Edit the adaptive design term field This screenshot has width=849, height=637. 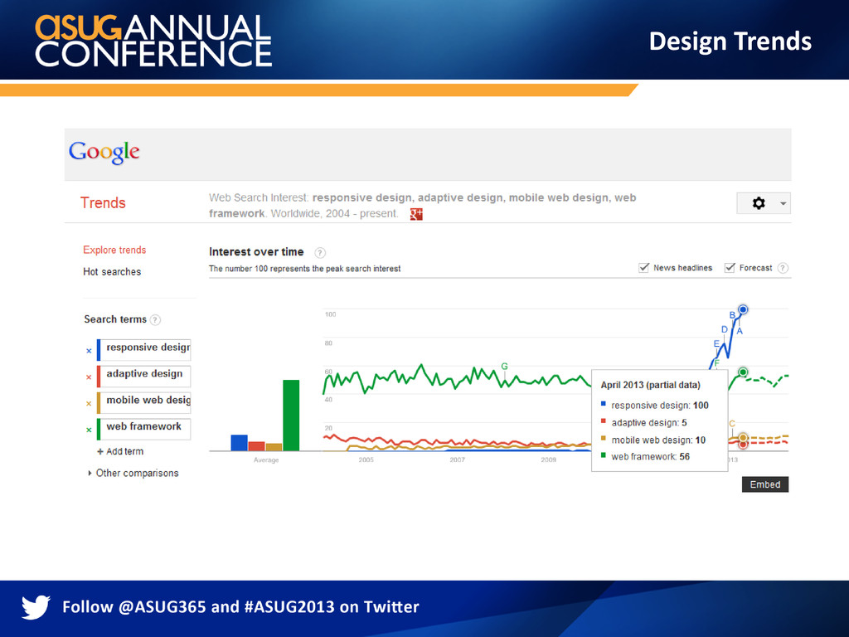pos(144,376)
